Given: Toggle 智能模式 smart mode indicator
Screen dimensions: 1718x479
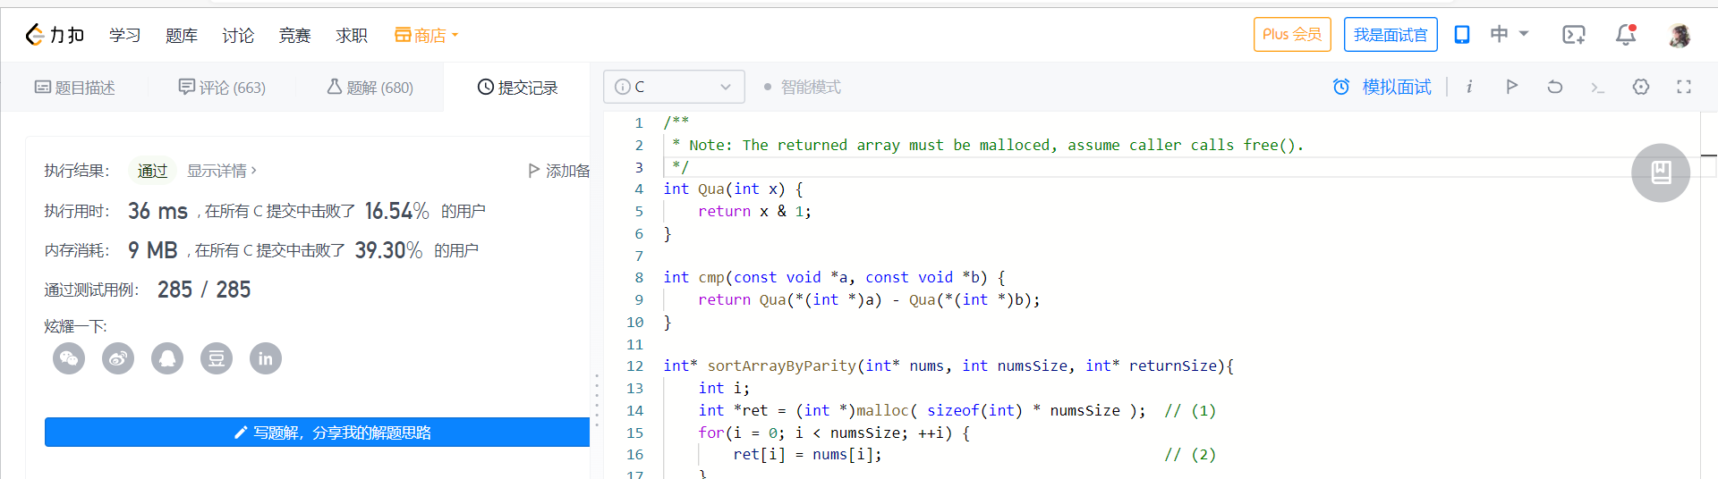Looking at the screenshot, I should 802,87.
